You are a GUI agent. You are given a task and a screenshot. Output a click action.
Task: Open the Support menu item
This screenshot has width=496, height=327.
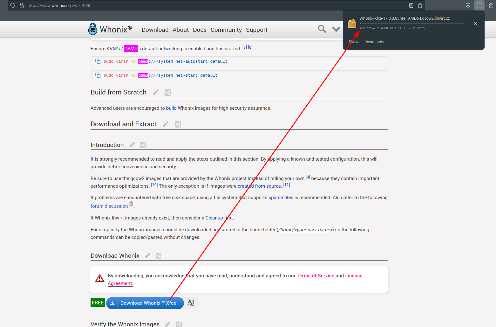(x=257, y=30)
